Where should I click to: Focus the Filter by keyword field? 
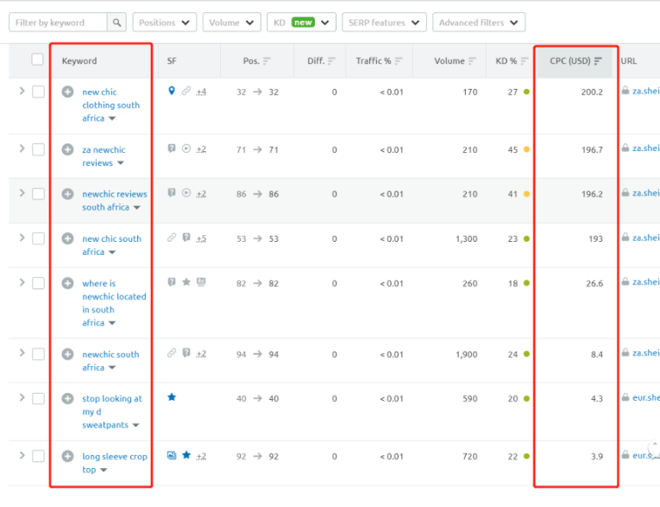tap(58, 22)
